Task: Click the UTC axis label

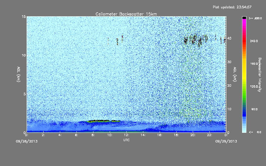Action: (x=126, y=140)
